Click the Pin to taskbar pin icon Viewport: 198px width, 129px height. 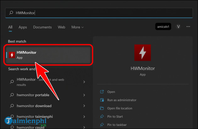pyautogui.click(x=102, y=125)
